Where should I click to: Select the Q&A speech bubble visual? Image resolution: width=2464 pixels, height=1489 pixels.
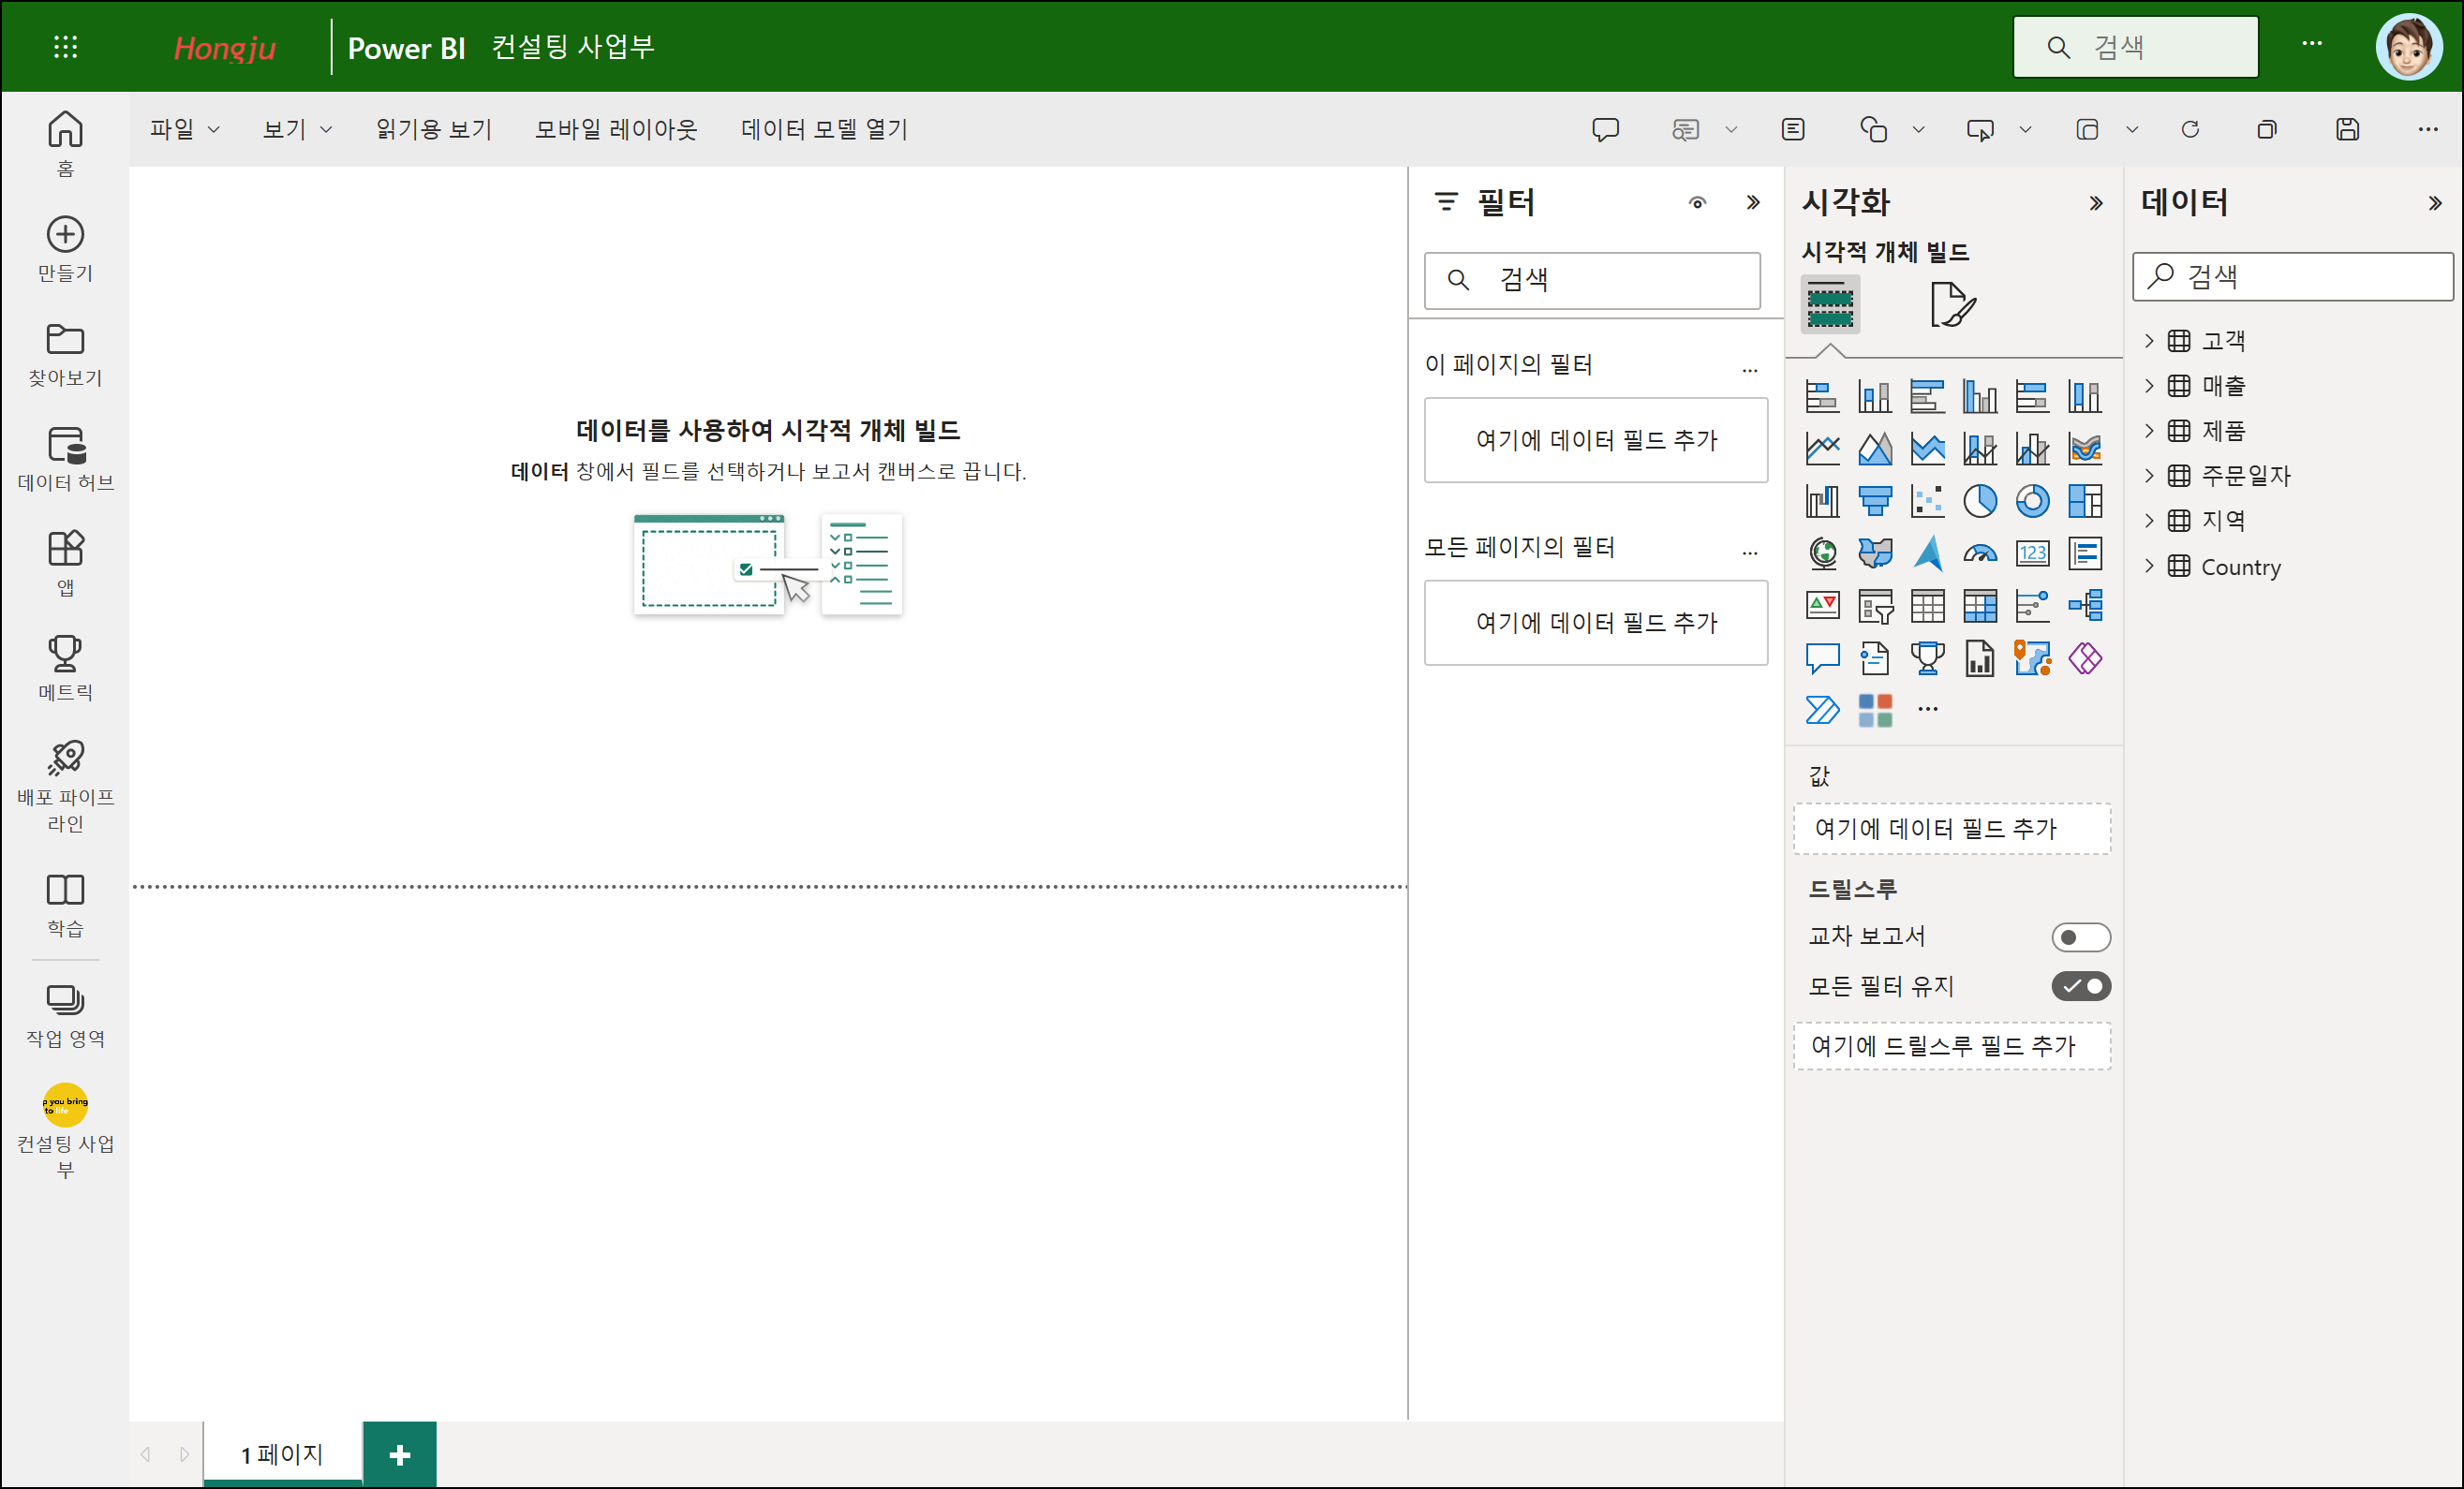pyautogui.click(x=1822, y=658)
